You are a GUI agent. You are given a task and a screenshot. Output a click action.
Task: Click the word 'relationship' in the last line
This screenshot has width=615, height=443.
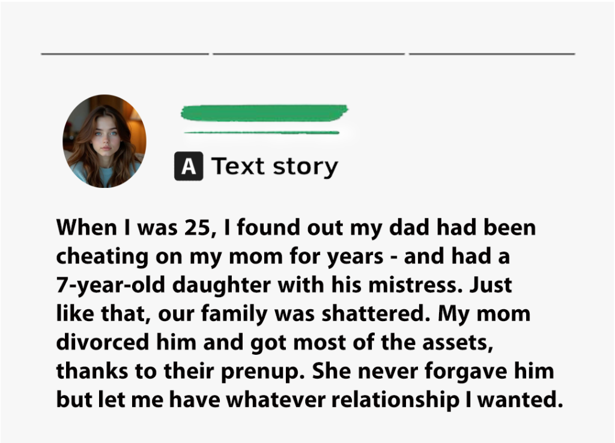tap(395, 400)
